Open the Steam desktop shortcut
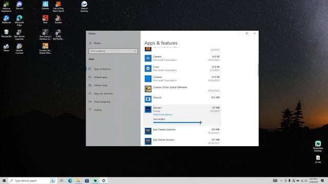This screenshot has width=328, height=184. coord(6,48)
